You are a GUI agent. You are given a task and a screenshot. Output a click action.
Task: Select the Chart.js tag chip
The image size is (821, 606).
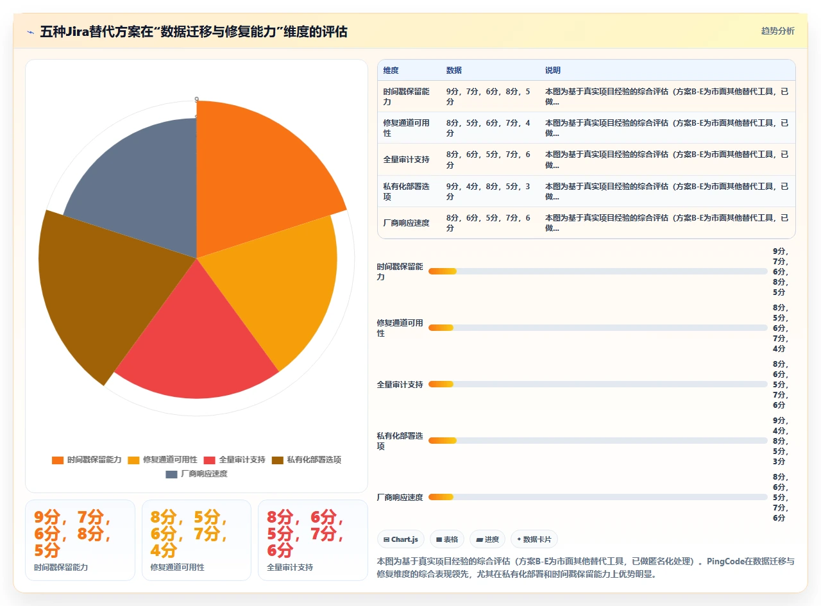click(x=401, y=539)
